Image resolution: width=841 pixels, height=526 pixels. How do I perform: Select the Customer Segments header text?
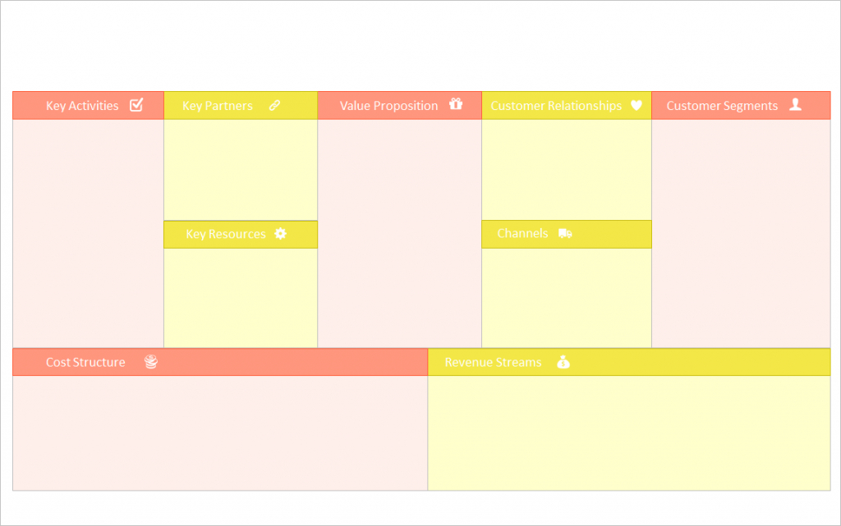pyautogui.click(x=722, y=106)
